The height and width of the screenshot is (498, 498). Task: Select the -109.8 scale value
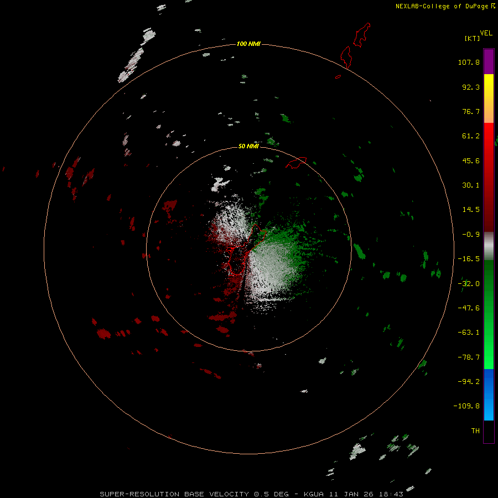[466, 406]
